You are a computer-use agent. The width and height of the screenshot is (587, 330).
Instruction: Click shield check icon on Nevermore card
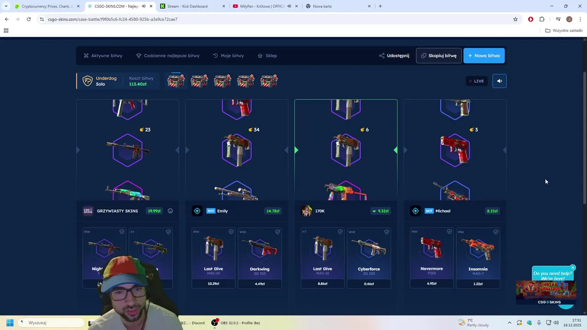point(449,232)
